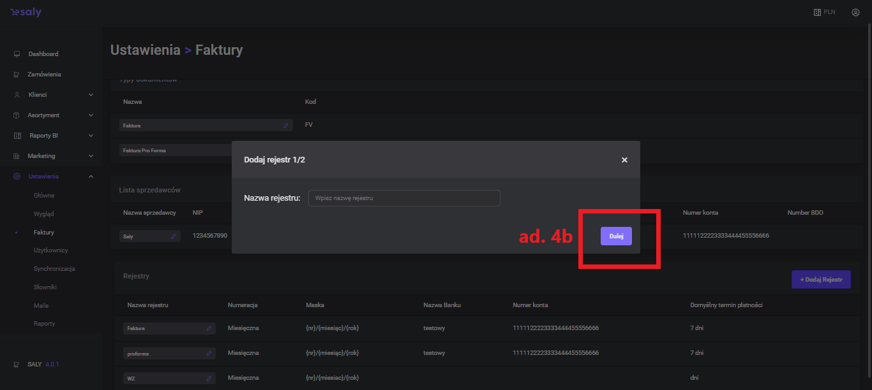Click the Zamówienia cart icon

[x=17, y=75]
